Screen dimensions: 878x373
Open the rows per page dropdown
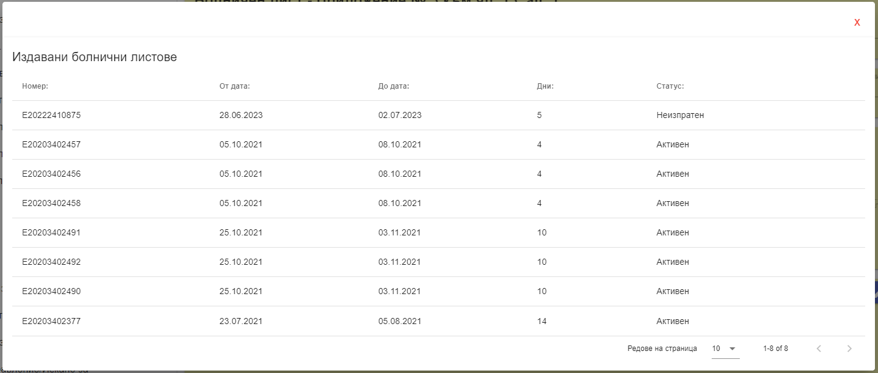(725, 349)
